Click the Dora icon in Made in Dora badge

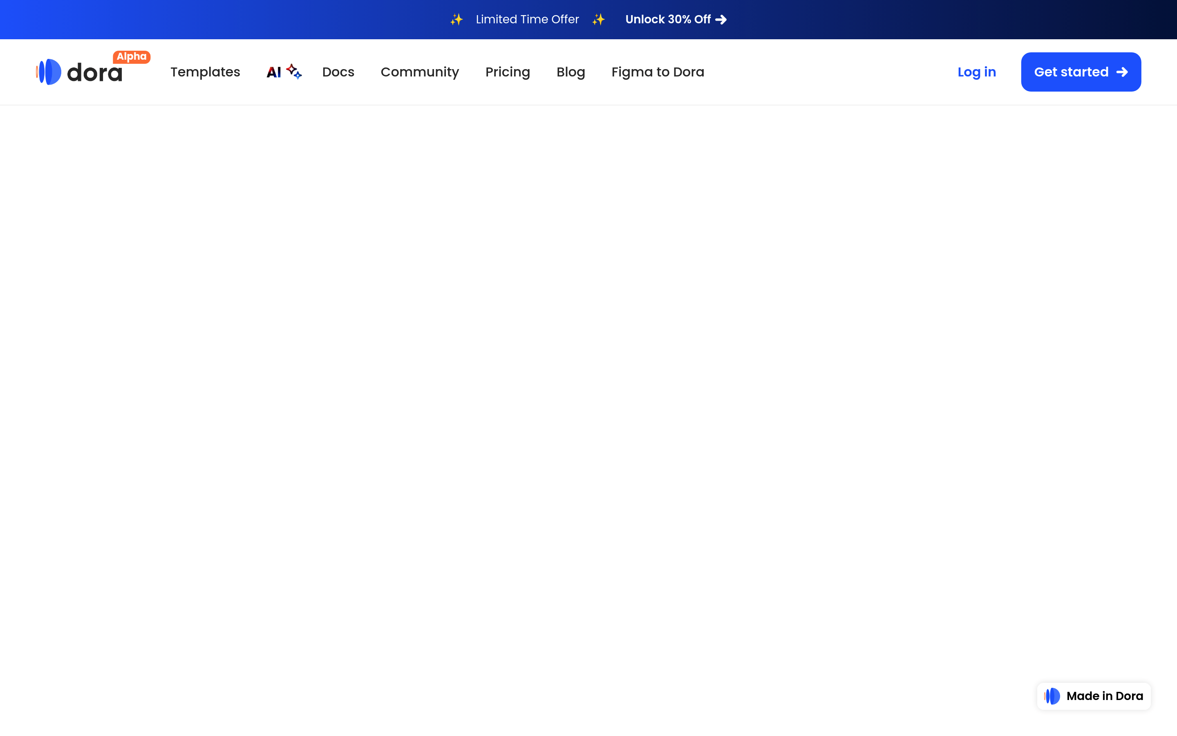point(1052,696)
